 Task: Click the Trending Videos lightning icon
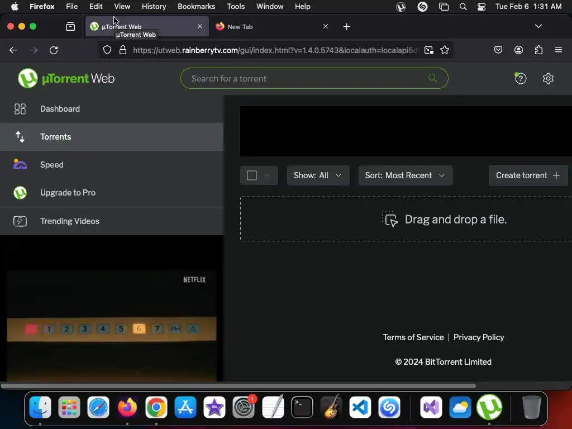point(20,221)
